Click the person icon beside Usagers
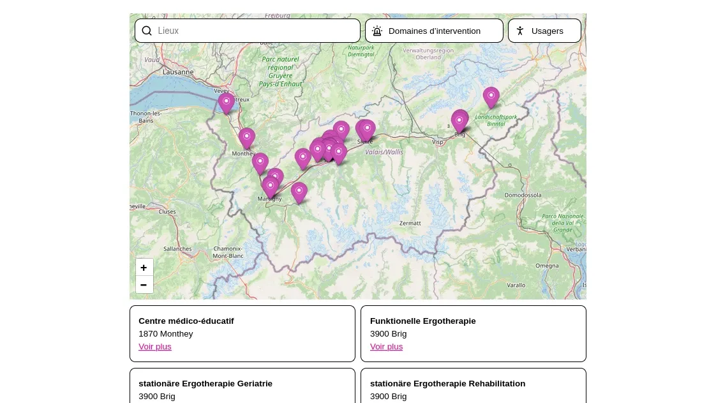716x403 pixels. [x=520, y=31]
